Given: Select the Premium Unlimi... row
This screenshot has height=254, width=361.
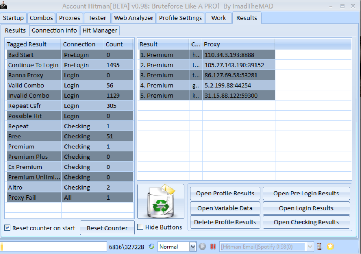Looking at the screenshot, I should point(70,177).
